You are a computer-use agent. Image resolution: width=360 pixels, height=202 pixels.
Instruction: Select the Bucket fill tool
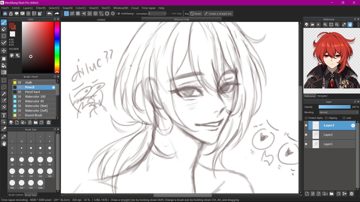pyautogui.click(x=4, y=66)
